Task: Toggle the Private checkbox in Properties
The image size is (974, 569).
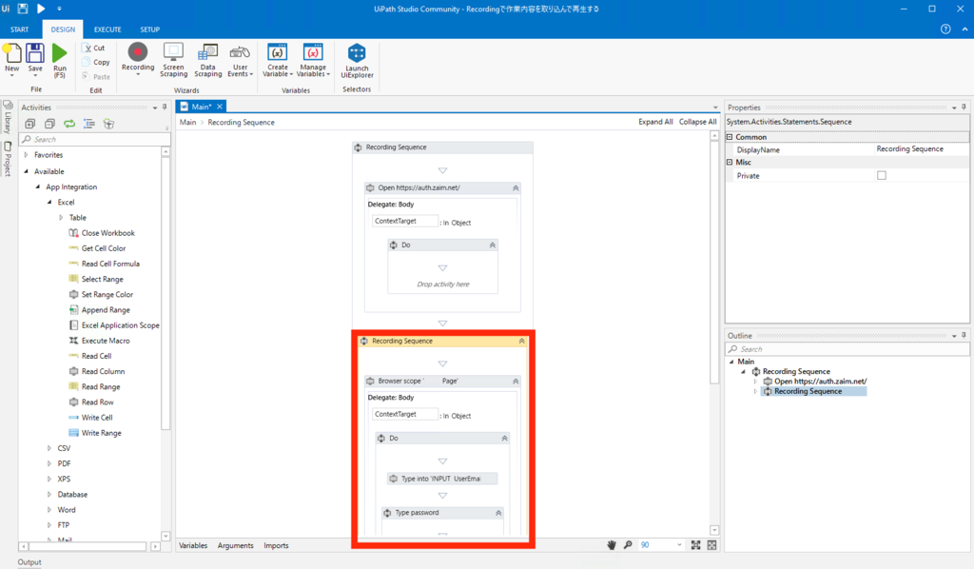Action: point(882,176)
